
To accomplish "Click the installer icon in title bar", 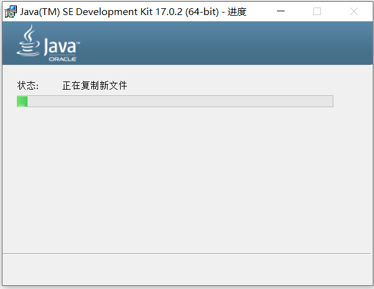I will 11,11.
